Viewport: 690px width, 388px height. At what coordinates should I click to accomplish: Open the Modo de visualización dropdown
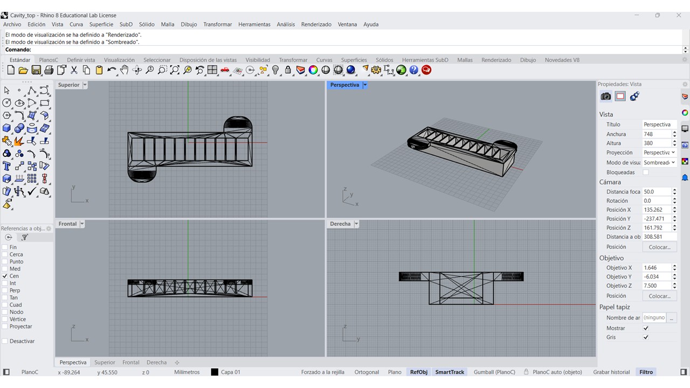659,163
